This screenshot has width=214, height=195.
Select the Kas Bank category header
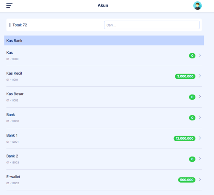[x=104, y=41]
